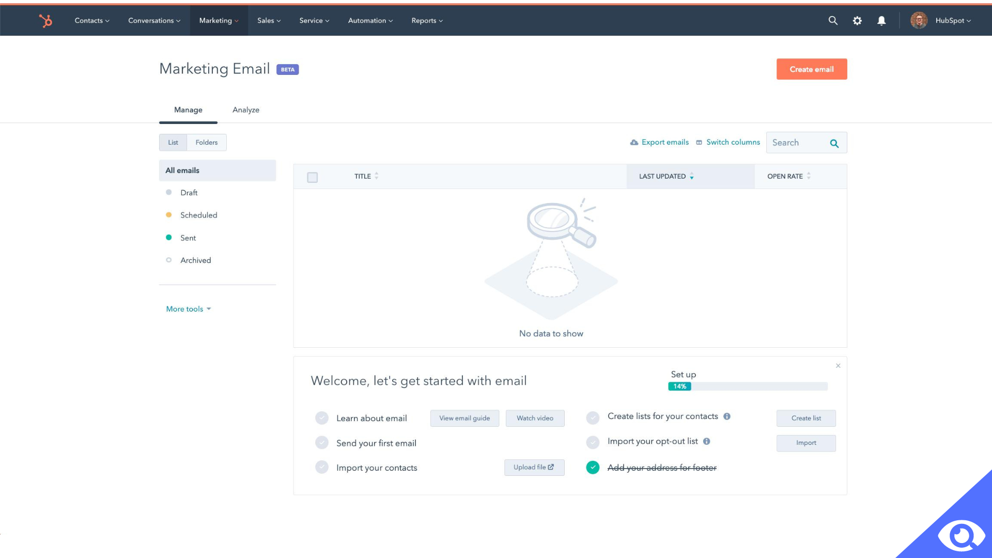The height and width of the screenshot is (558, 992).
Task: Select the Sent status filter
Action: [x=188, y=238]
